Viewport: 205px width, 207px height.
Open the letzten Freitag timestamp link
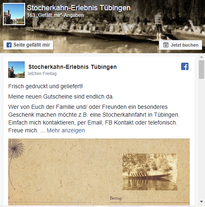pos(42,73)
